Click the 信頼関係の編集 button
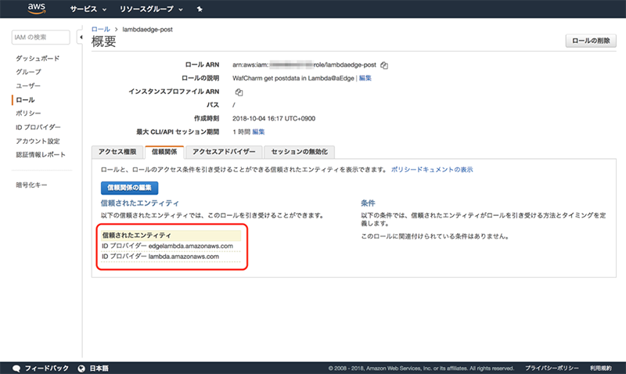Image resolution: width=626 pixels, height=374 pixels. pos(130,188)
